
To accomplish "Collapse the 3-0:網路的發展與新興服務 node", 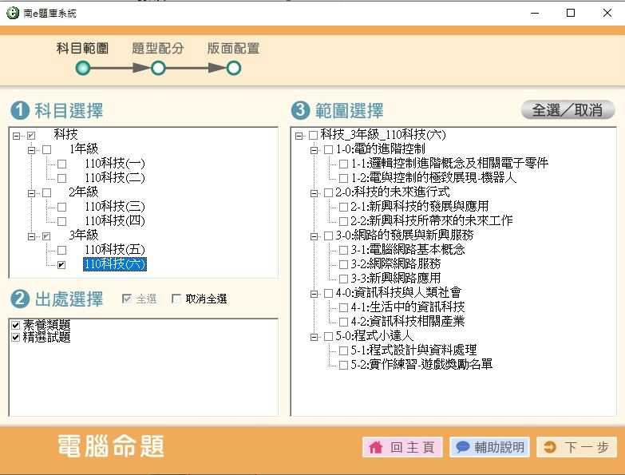I will 314,236.
